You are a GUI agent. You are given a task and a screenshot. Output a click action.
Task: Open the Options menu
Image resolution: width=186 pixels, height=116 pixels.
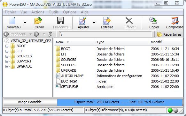point(70,12)
